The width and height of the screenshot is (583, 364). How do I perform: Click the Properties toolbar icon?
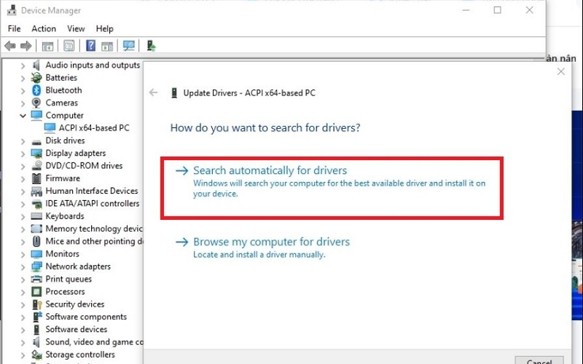click(69, 46)
